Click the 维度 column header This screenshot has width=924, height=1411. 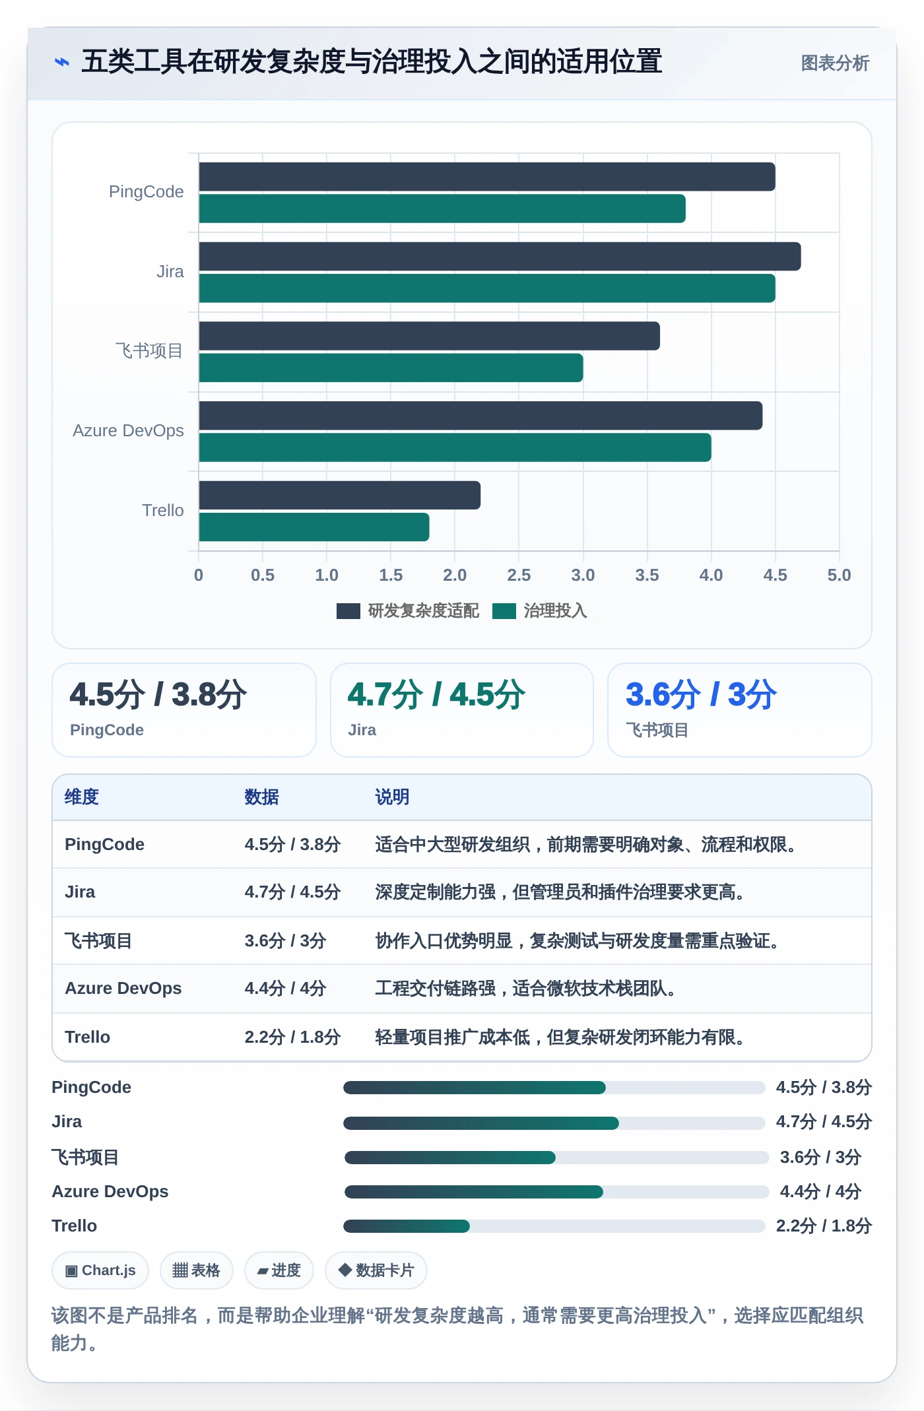(x=82, y=797)
